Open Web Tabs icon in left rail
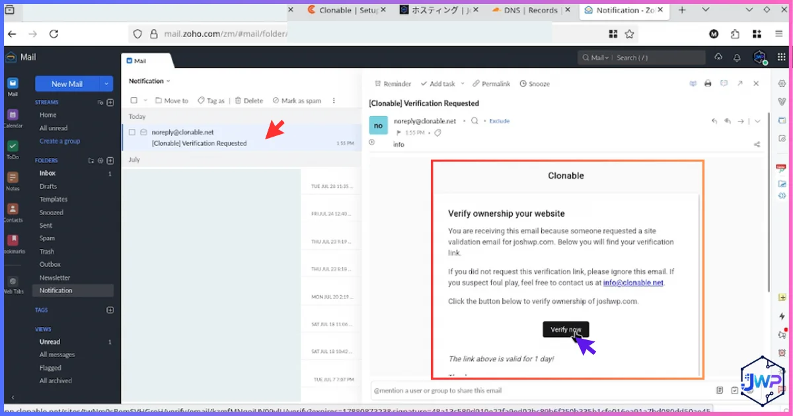 (13, 281)
